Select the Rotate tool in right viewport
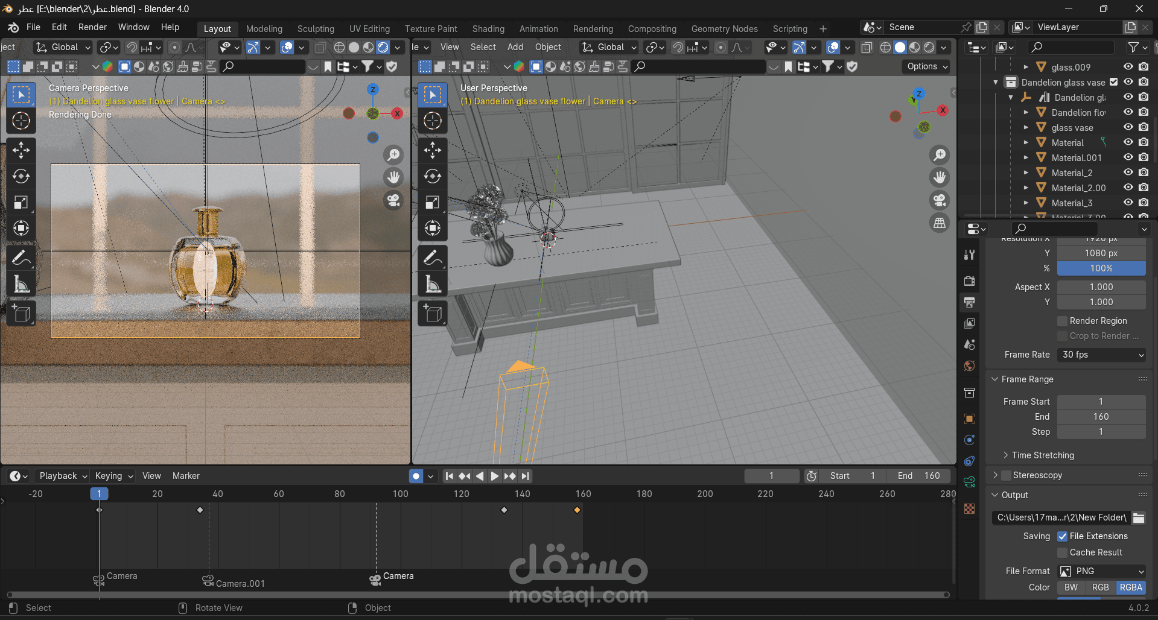 432,176
